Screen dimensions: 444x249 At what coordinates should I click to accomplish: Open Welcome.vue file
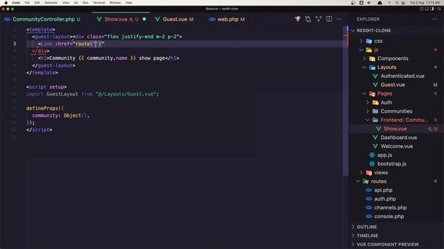coord(396,146)
